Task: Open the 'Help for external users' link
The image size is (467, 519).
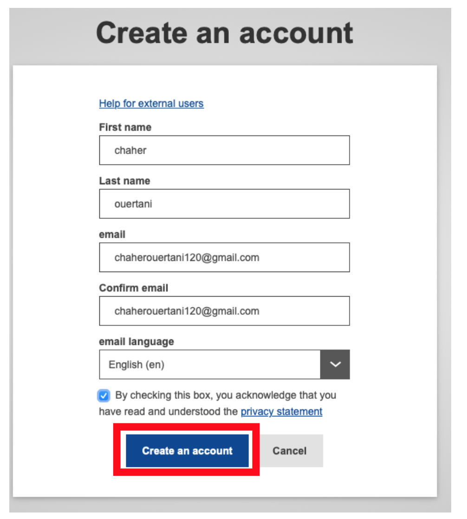Action: [x=151, y=103]
